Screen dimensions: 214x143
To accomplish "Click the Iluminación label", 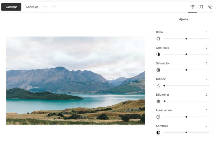I will coord(164,110).
